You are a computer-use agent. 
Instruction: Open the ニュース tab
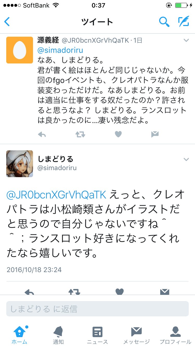coord(97,335)
